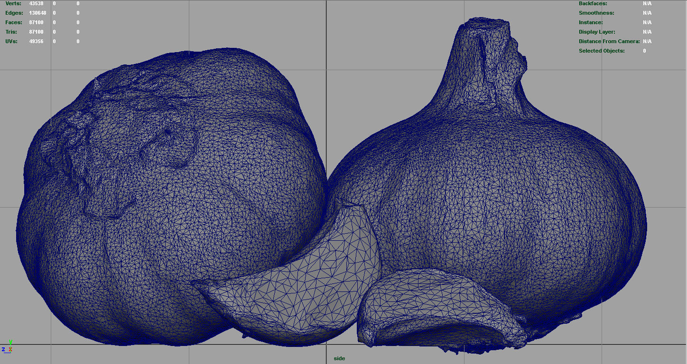This screenshot has height=364, width=687.
Task: Click the 'UVs:' heads-up label
Action: click(x=11, y=41)
